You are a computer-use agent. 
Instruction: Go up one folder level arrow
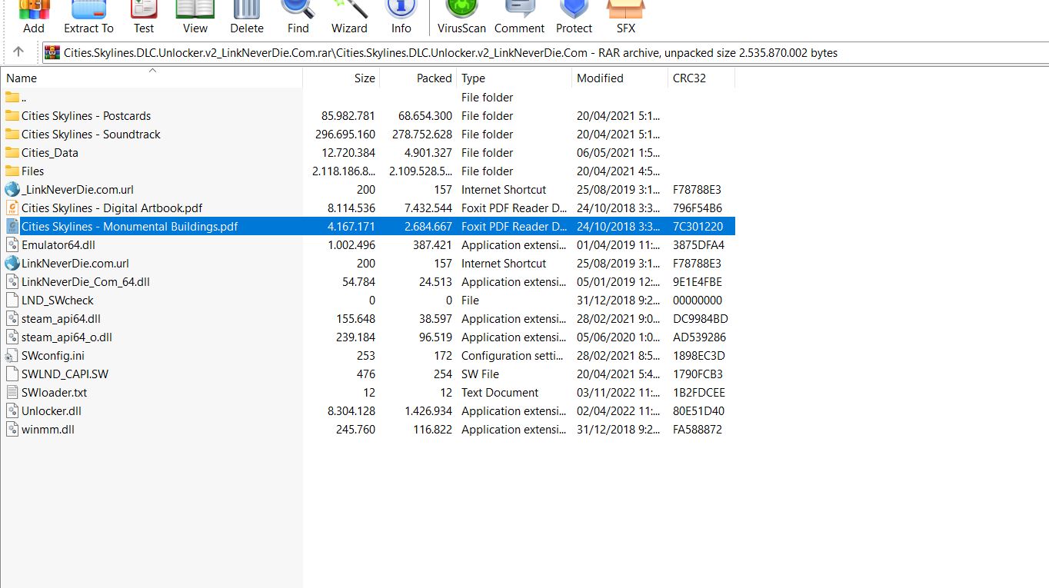coord(18,52)
